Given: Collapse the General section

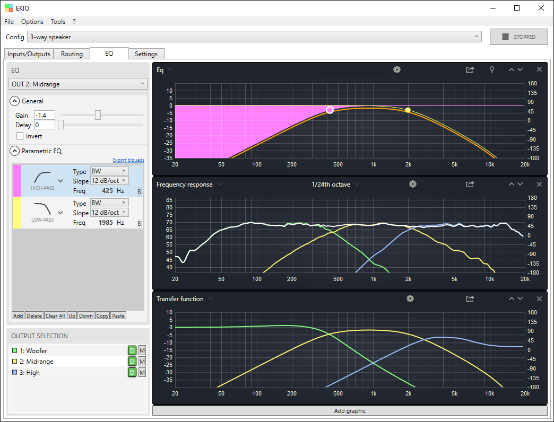Looking at the screenshot, I should pyautogui.click(x=14, y=101).
